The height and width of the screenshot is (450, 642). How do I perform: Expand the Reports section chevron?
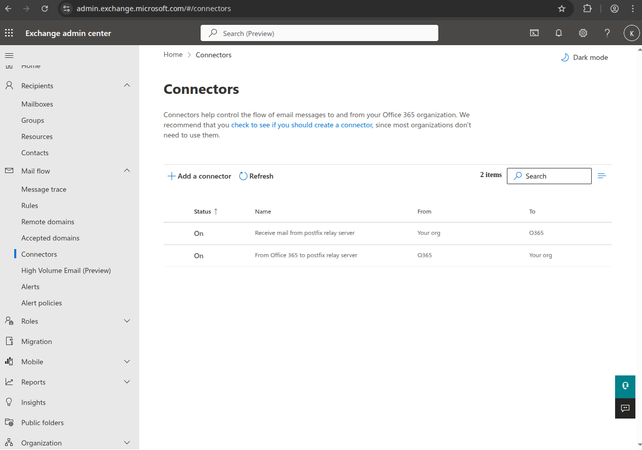[x=127, y=382]
